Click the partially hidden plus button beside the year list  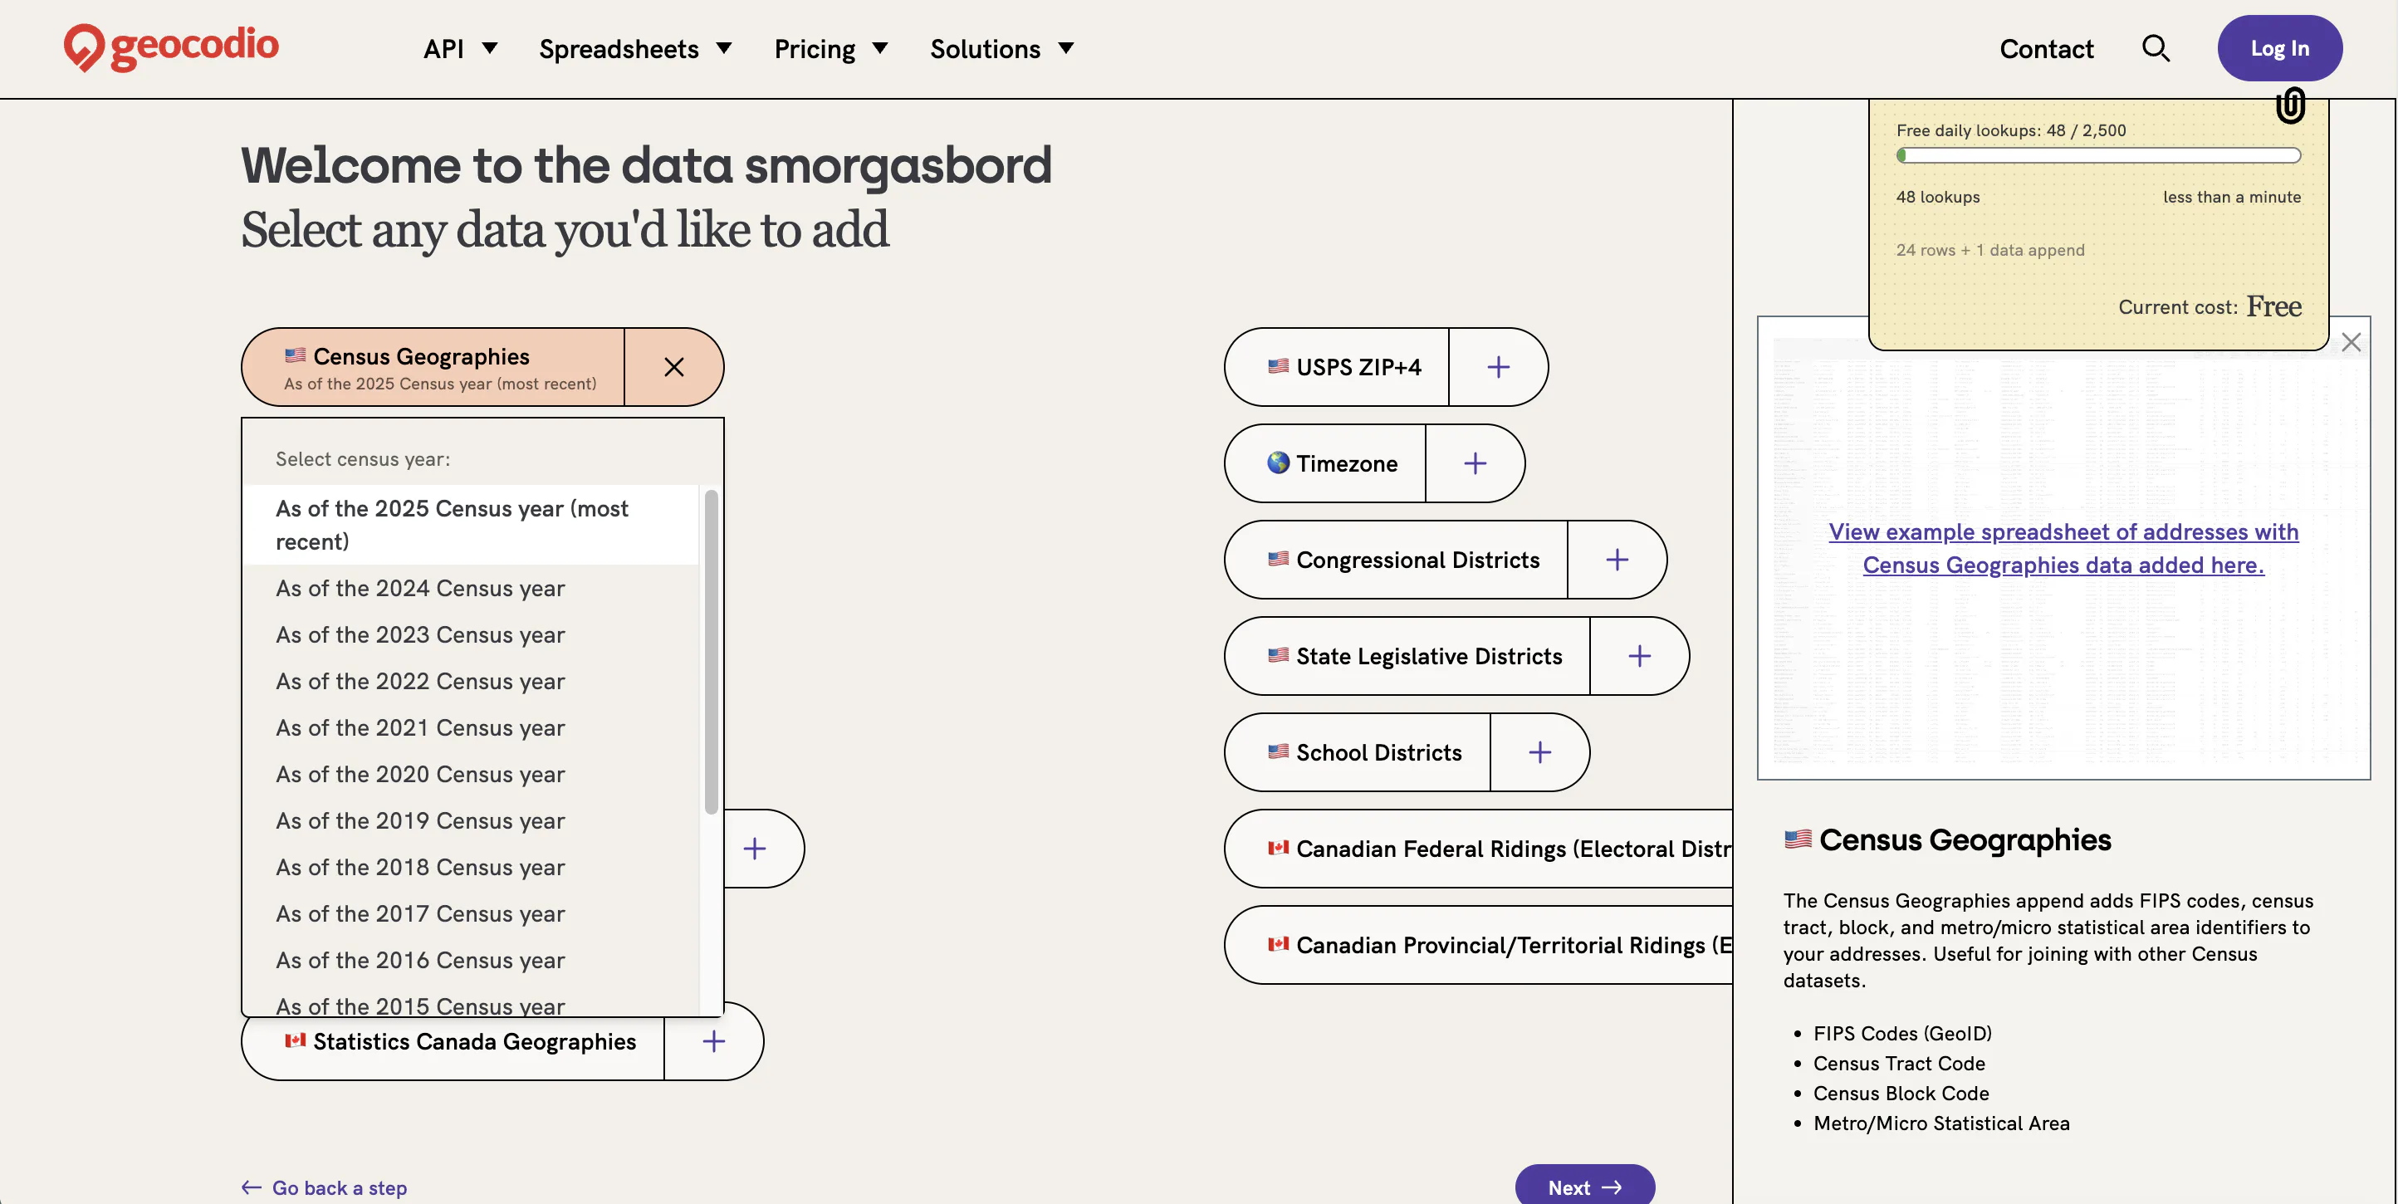(x=755, y=849)
